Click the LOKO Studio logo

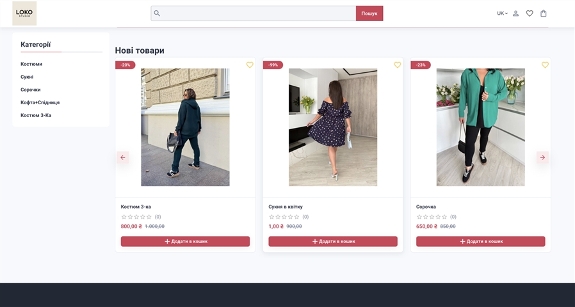[x=24, y=13]
